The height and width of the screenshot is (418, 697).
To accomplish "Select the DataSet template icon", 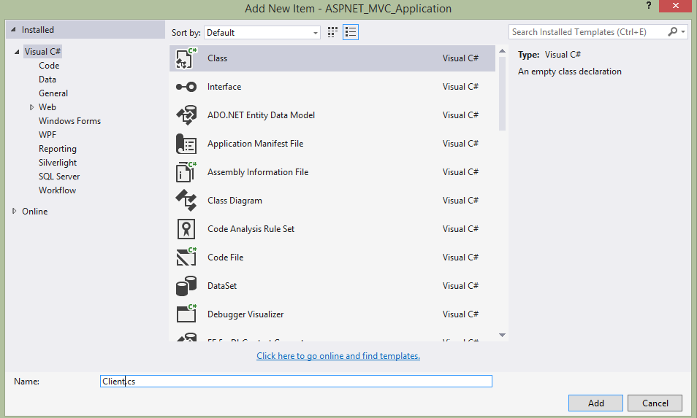I will [186, 286].
